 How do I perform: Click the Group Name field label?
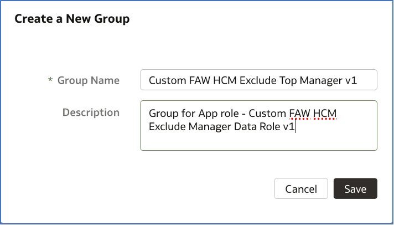click(89, 80)
